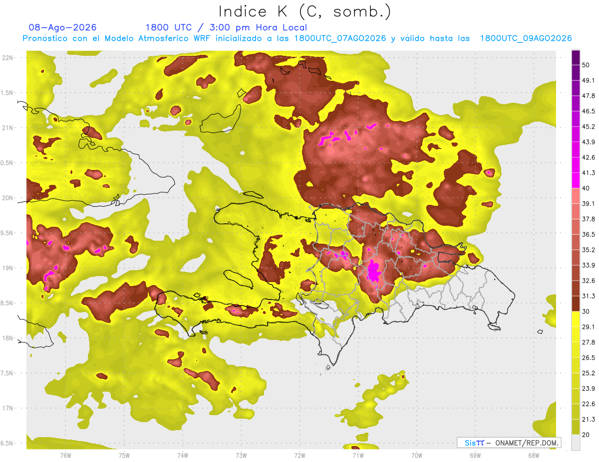Click the legend value "42.6"

[x=589, y=157]
